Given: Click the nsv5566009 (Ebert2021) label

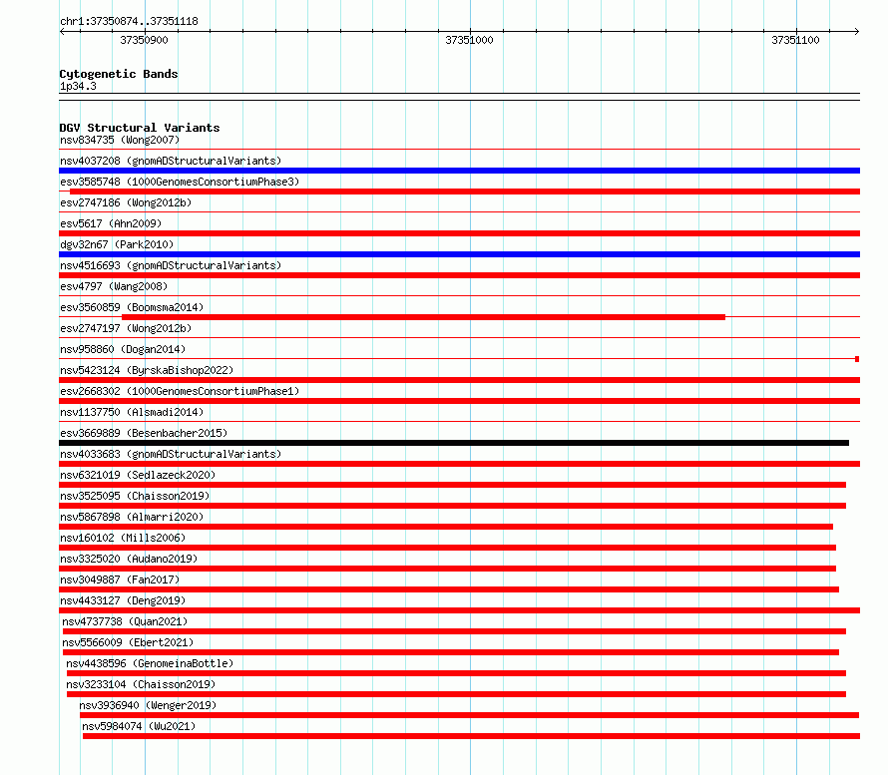Looking at the screenshot, I should click(128, 642).
